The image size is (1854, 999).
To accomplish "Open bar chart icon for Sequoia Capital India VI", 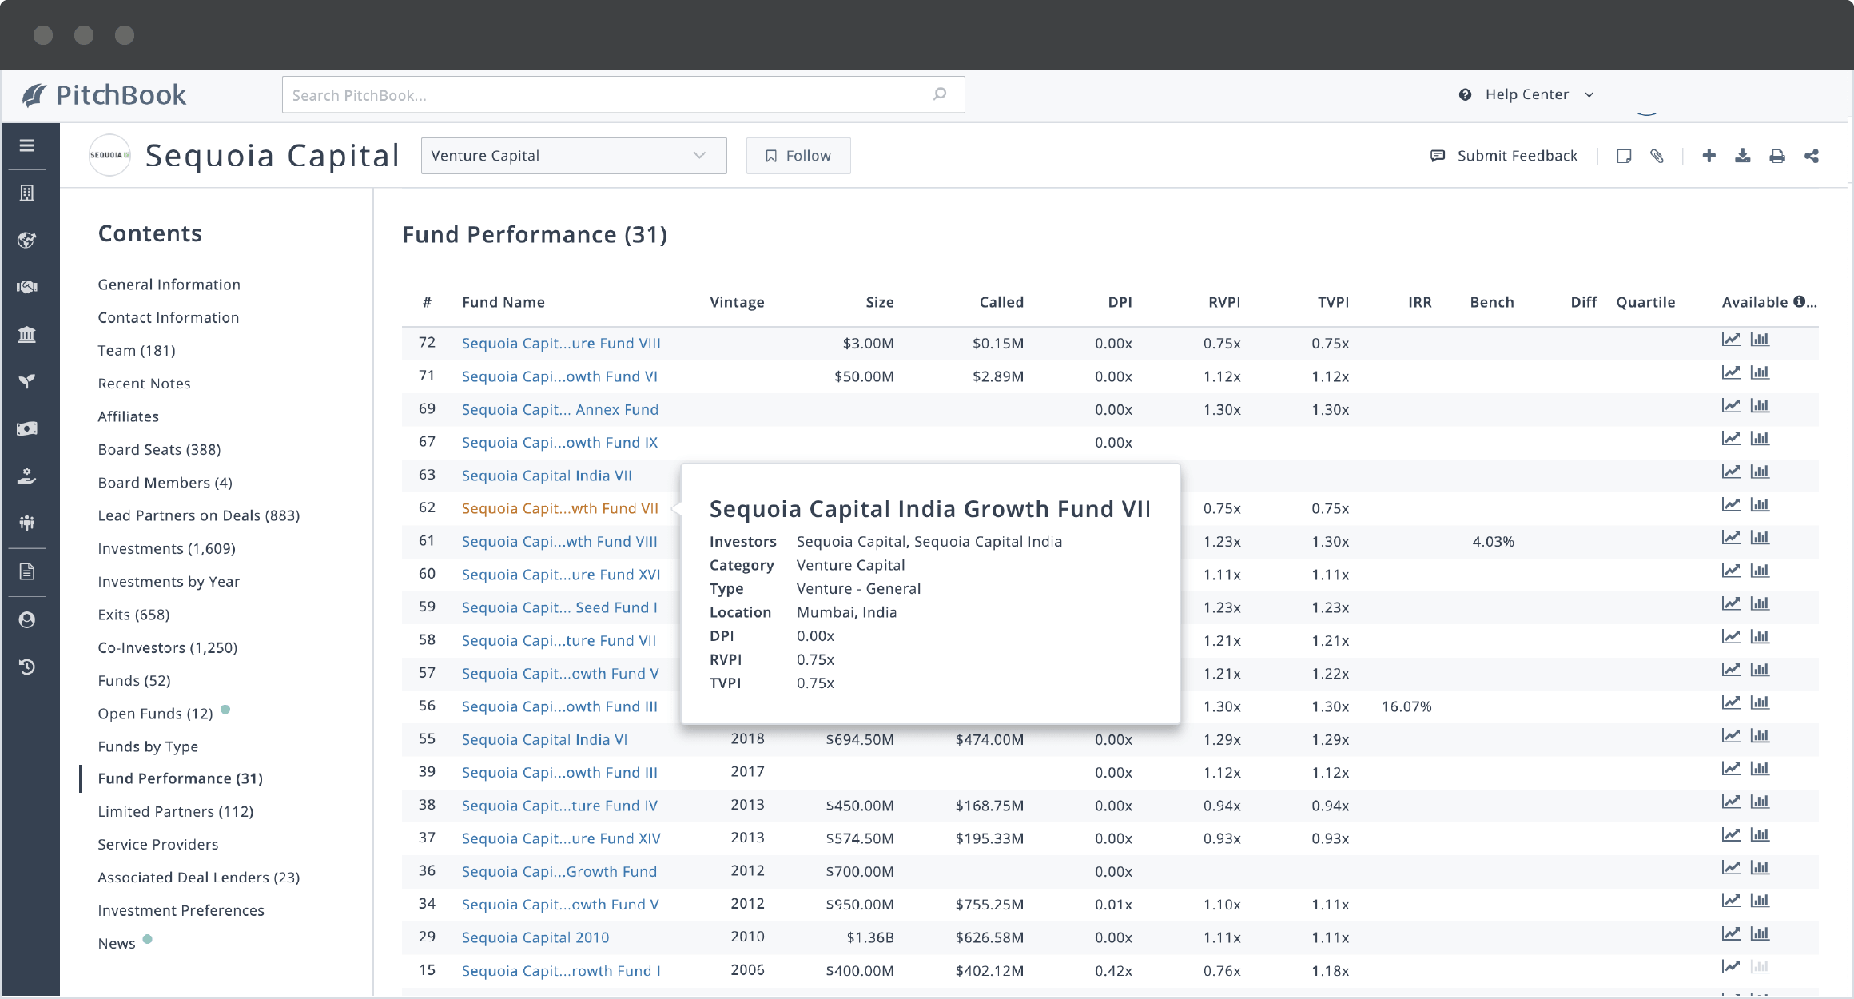I will point(1760,735).
